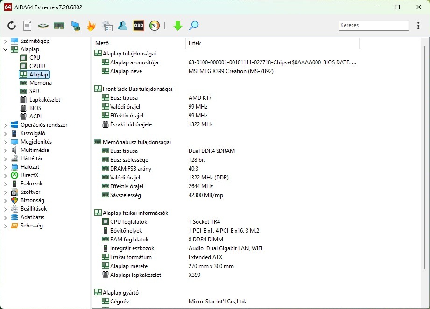Collapse the Alaplap tree node
Screen dimensions: 430x309
tap(5, 49)
